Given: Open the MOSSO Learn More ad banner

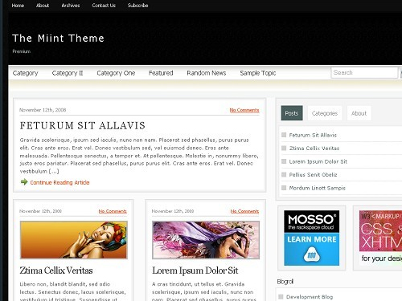Looking at the screenshot, I should coord(312,238).
